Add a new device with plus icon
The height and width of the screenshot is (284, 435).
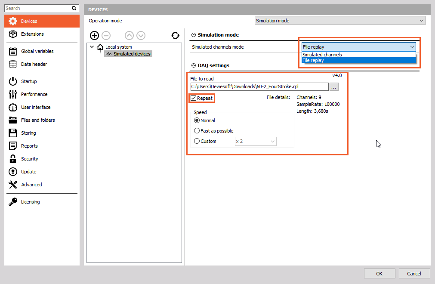94,35
